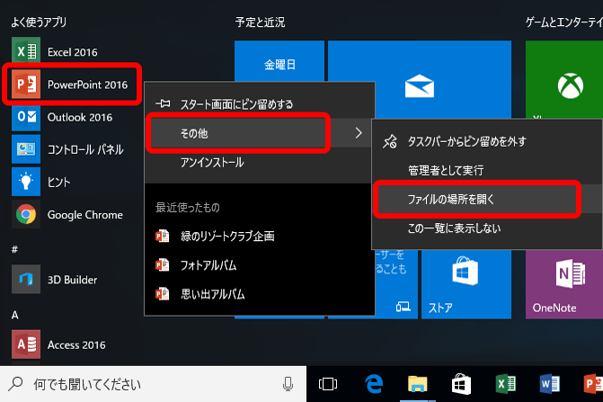Choose スタート画面にピン留めする

click(x=259, y=103)
